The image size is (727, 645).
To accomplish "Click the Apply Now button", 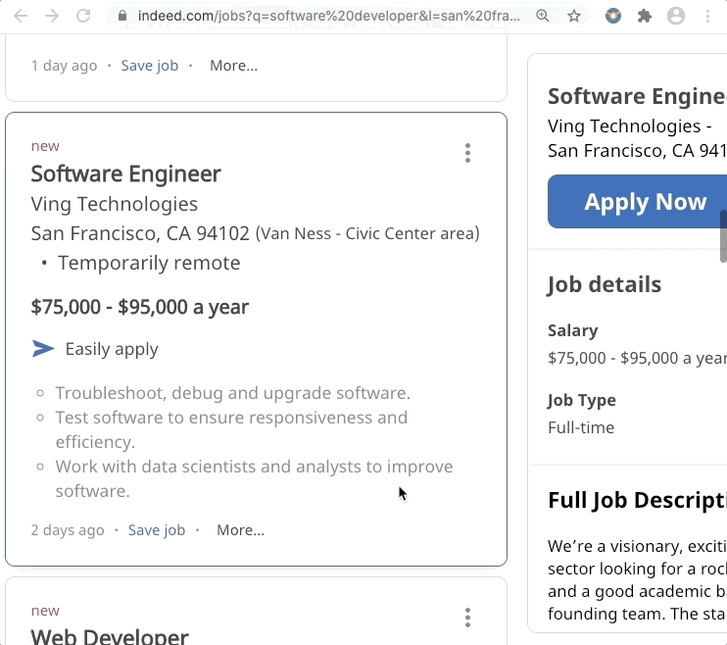I will (x=637, y=201).
